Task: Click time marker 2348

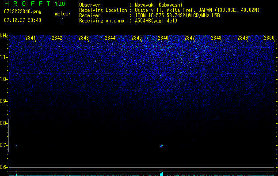Action: 216,38
